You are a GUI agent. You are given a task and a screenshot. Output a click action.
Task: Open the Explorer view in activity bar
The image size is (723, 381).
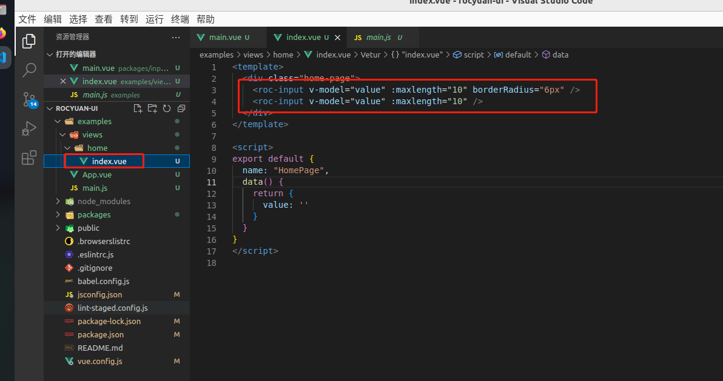29,41
